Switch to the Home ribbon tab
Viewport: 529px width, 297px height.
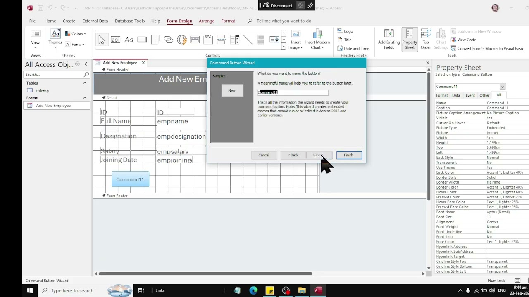click(x=50, y=21)
